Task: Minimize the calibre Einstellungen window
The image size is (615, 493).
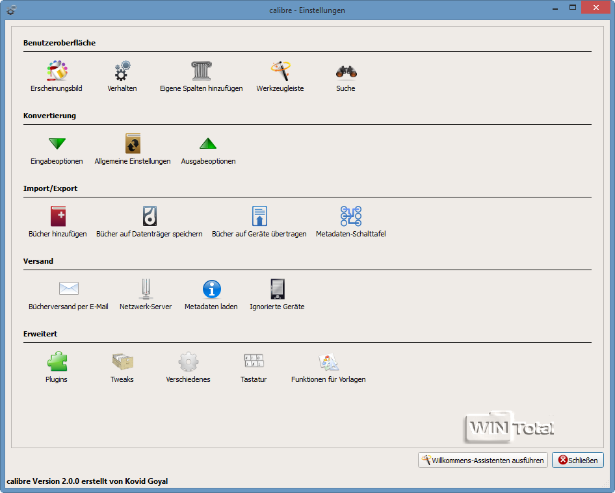Action: click(555, 8)
